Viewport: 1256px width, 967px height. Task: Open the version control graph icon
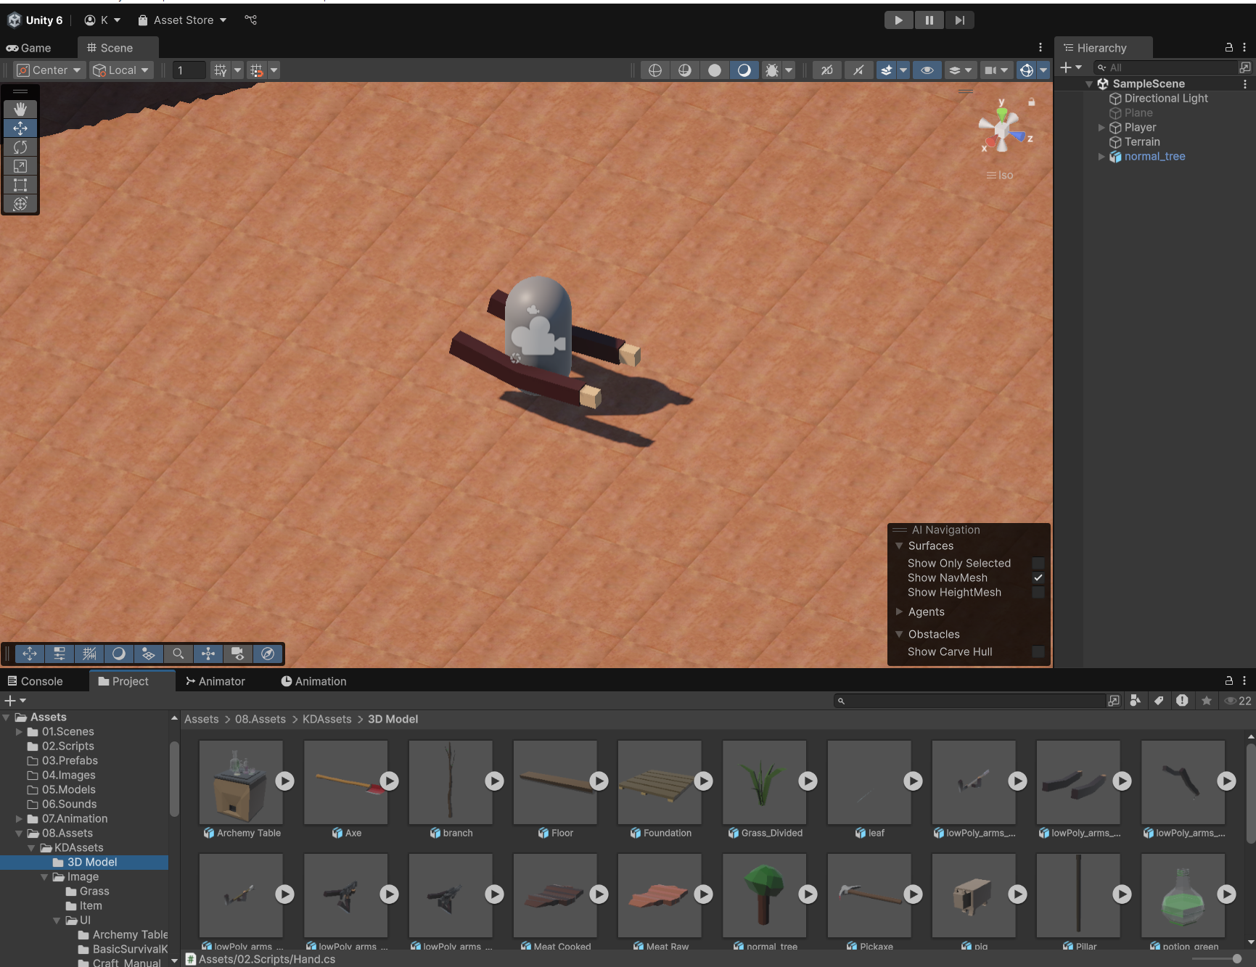coord(251,20)
